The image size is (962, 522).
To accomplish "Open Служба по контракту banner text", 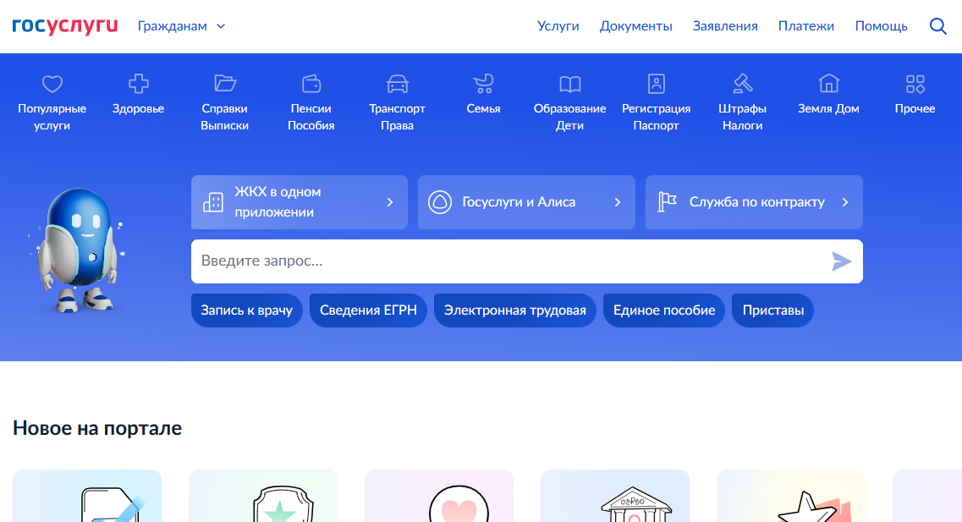I will tap(757, 202).
